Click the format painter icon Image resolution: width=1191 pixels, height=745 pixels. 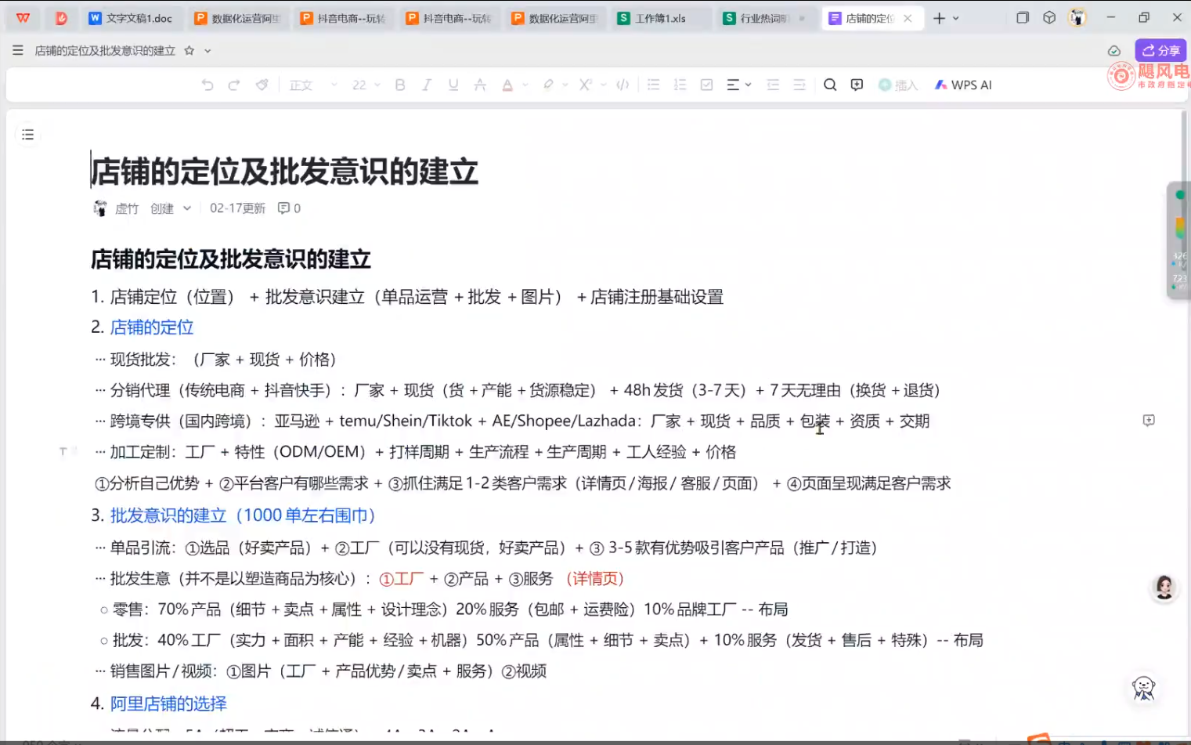[x=262, y=85]
